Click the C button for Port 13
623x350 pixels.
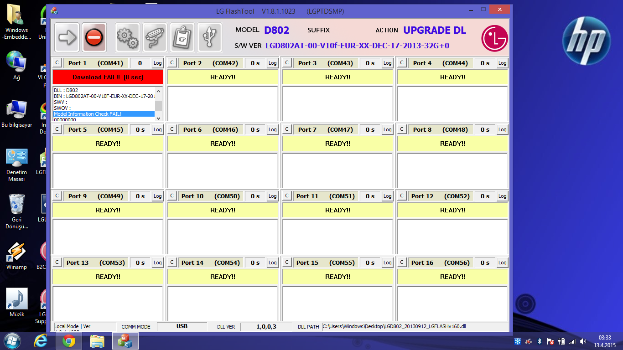(x=57, y=262)
